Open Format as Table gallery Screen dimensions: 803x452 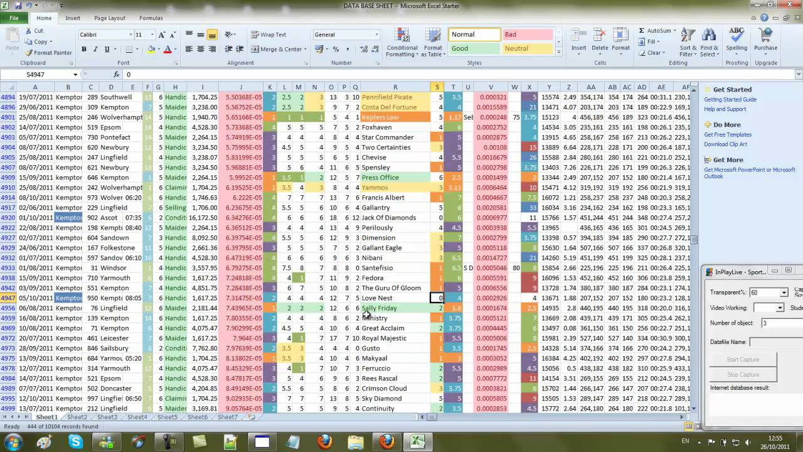click(x=433, y=43)
